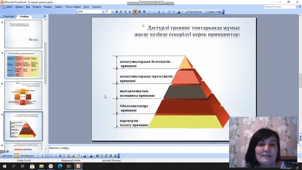This screenshot has height=170, width=302.
Task: Click the select objects pointer tool
Action: point(17,156)
